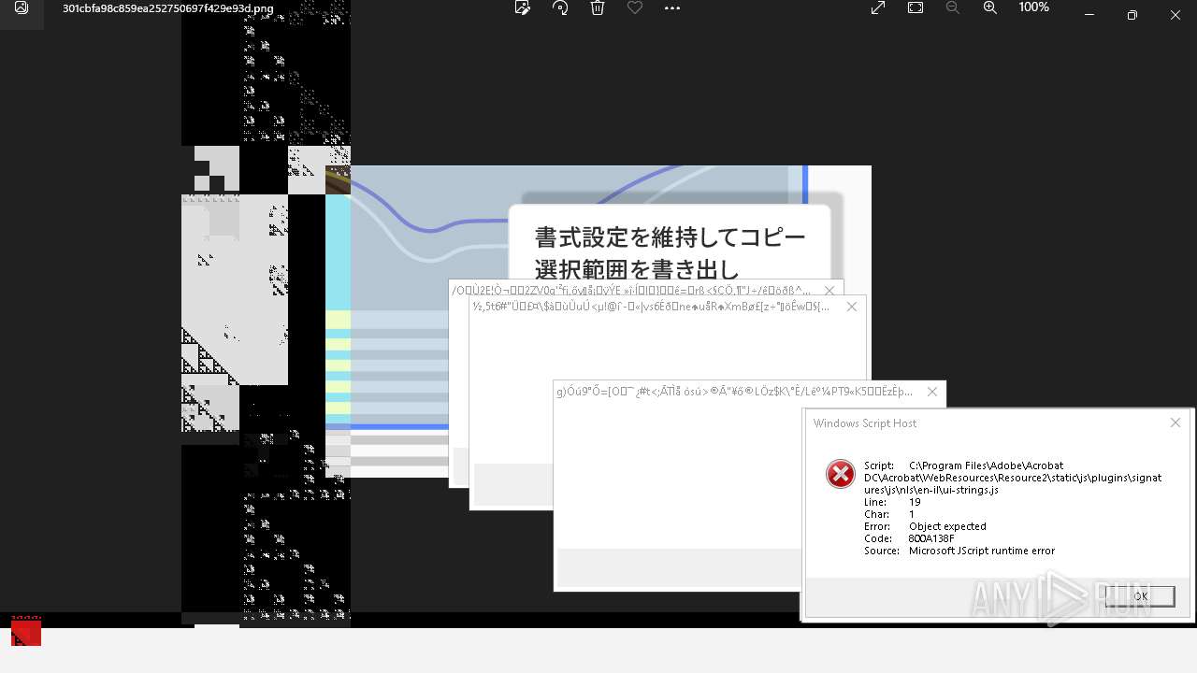This screenshot has height=673, width=1197.
Task: Zoom in with the plus magnifier
Action: 990,7
